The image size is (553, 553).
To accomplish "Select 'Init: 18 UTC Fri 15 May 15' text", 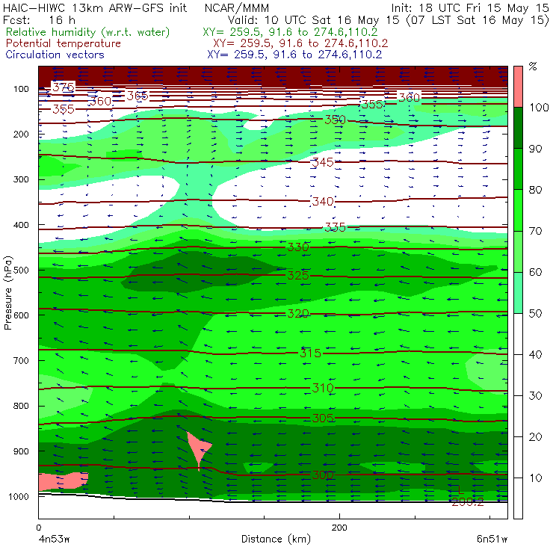I will point(469,7).
